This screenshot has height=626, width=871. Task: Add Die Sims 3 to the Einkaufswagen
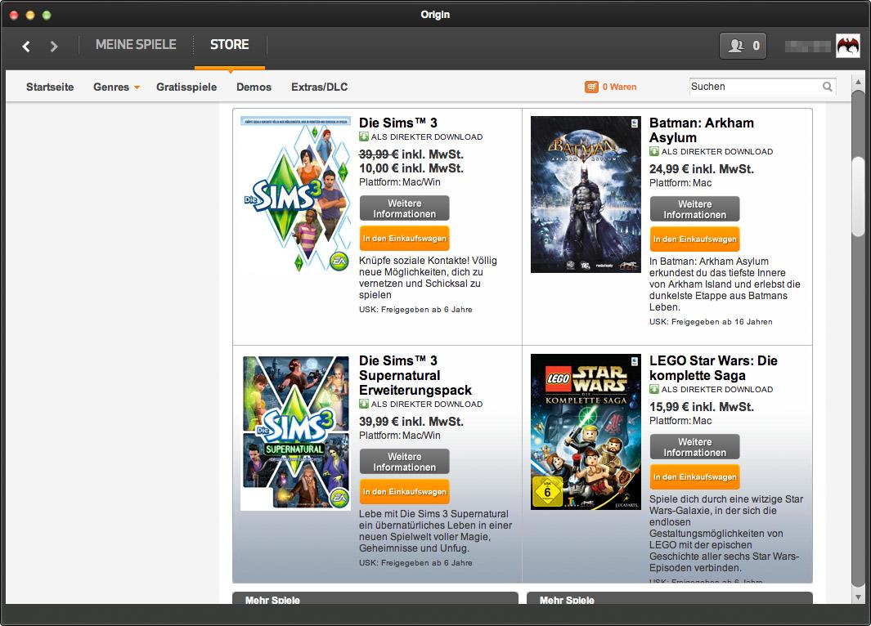404,239
